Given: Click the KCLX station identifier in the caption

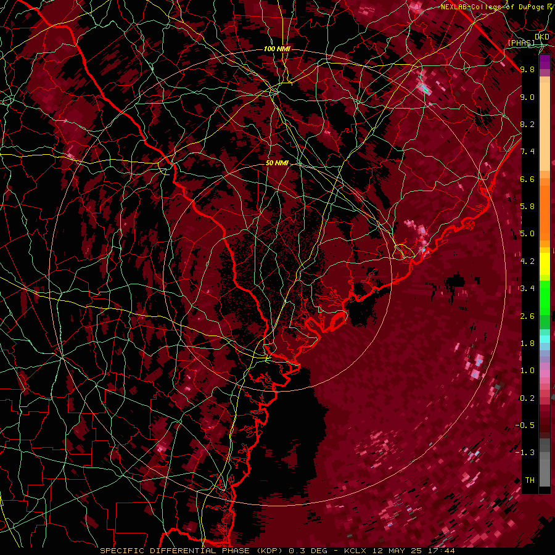Looking at the screenshot, I should (356, 551).
